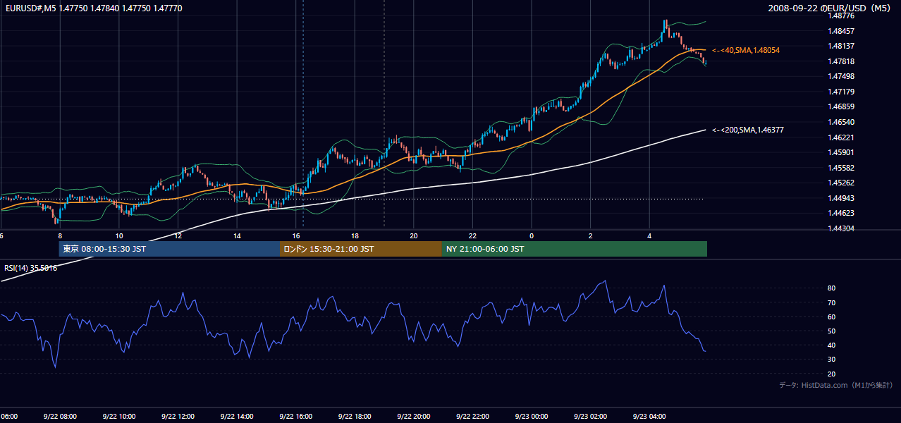Image resolution: width=901 pixels, height=423 pixels.
Task: Click the 9/23 02:00 date label
Action: click(590, 417)
